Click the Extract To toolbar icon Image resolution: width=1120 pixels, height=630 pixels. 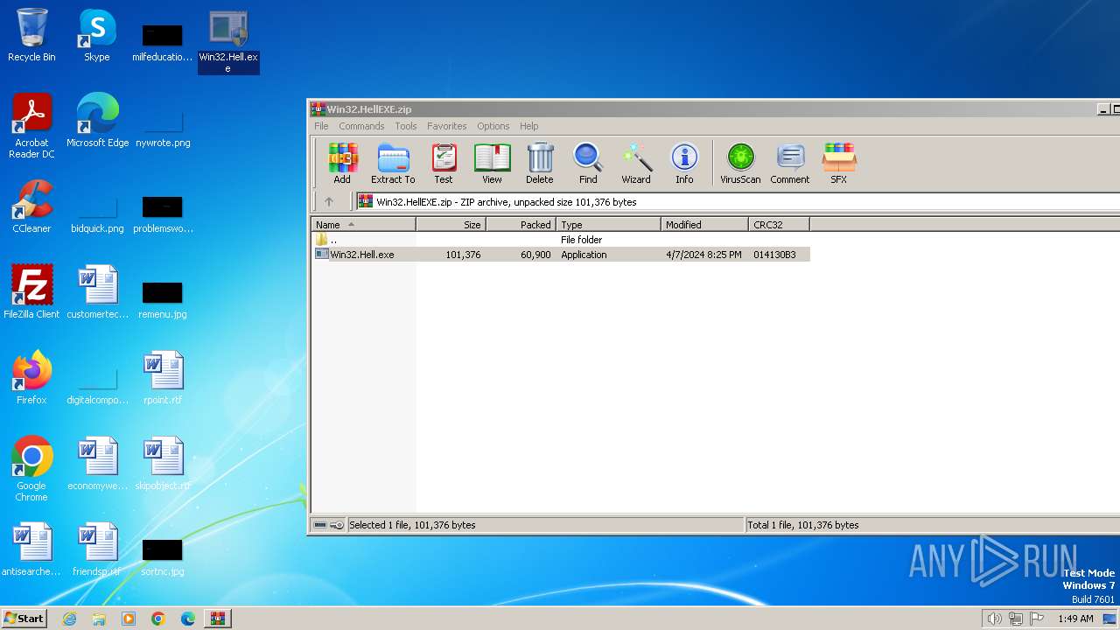click(393, 164)
